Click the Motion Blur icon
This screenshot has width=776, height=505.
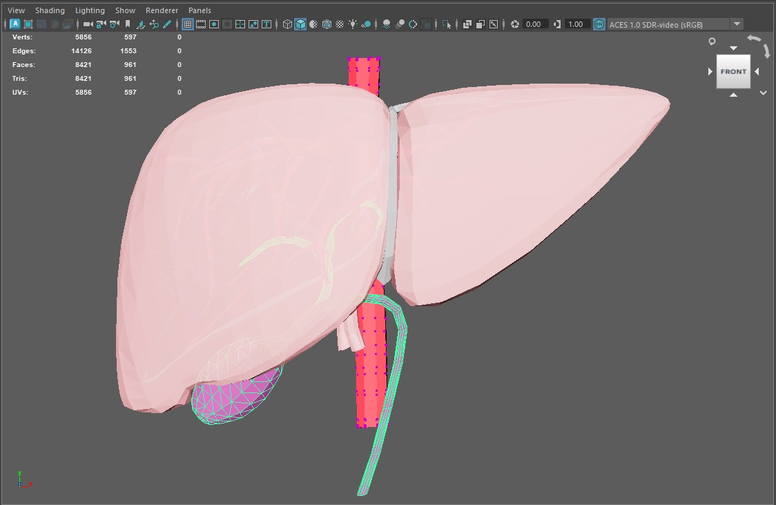pos(400,24)
